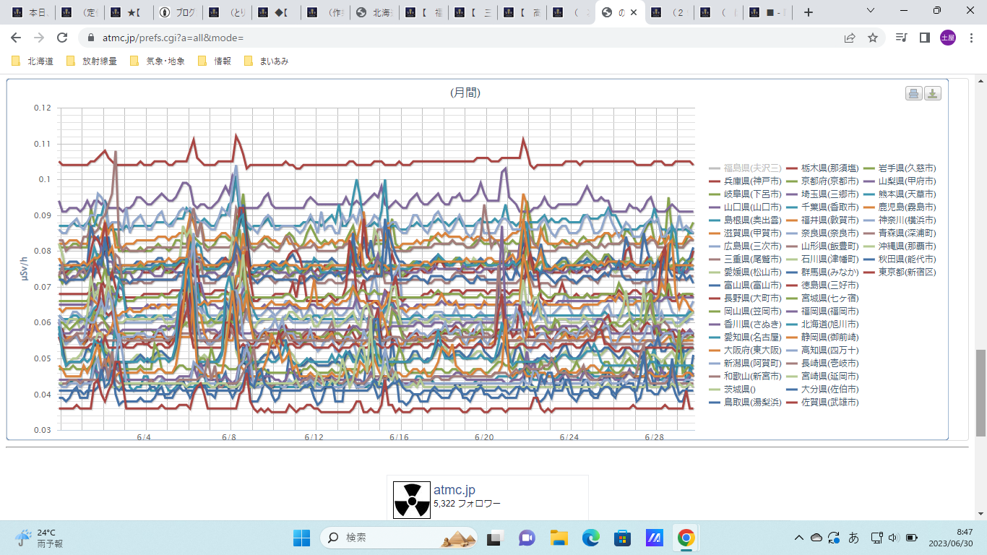The width and height of the screenshot is (987, 555).
Task: Expand the tab search chevron
Action: click(x=870, y=11)
